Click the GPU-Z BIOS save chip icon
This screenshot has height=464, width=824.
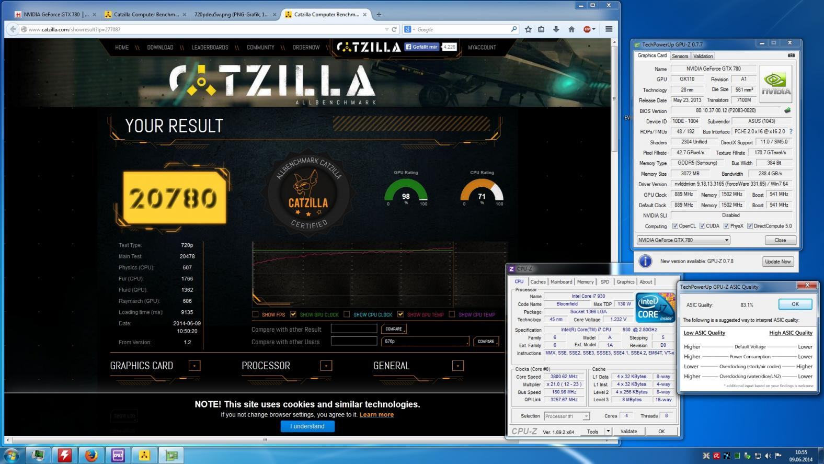tap(787, 110)
